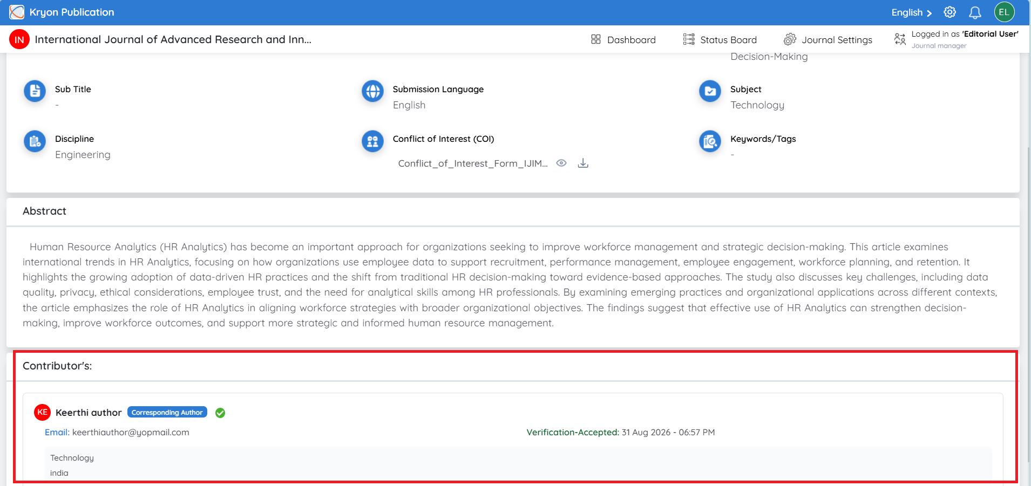Download the Conflict of Interest form
Screen dimensions: 1031x486
click(x=583, y=163)
